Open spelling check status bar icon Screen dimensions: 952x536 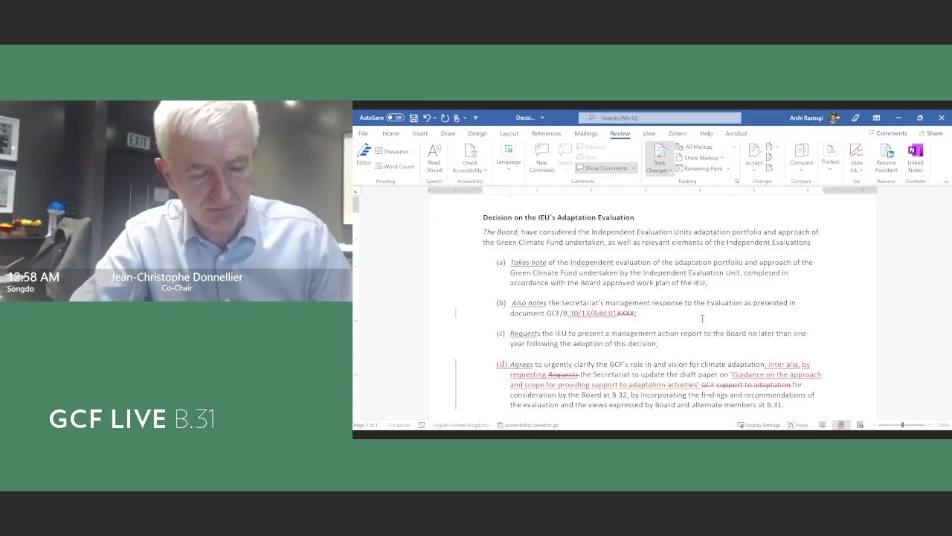[x=422, y=425]
